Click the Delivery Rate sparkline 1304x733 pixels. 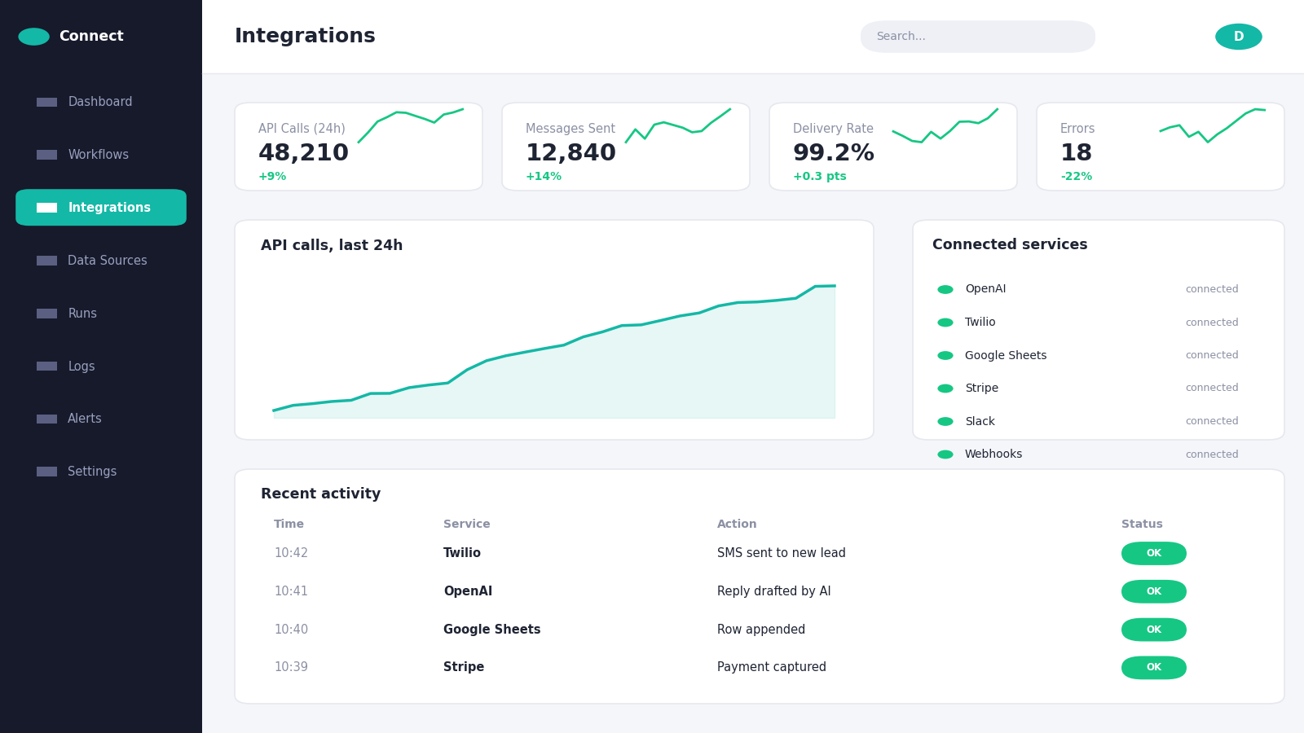tap(945, 125)
